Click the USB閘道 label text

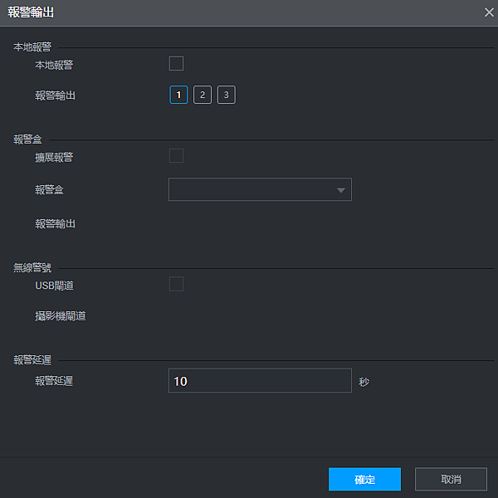(54, 286)
